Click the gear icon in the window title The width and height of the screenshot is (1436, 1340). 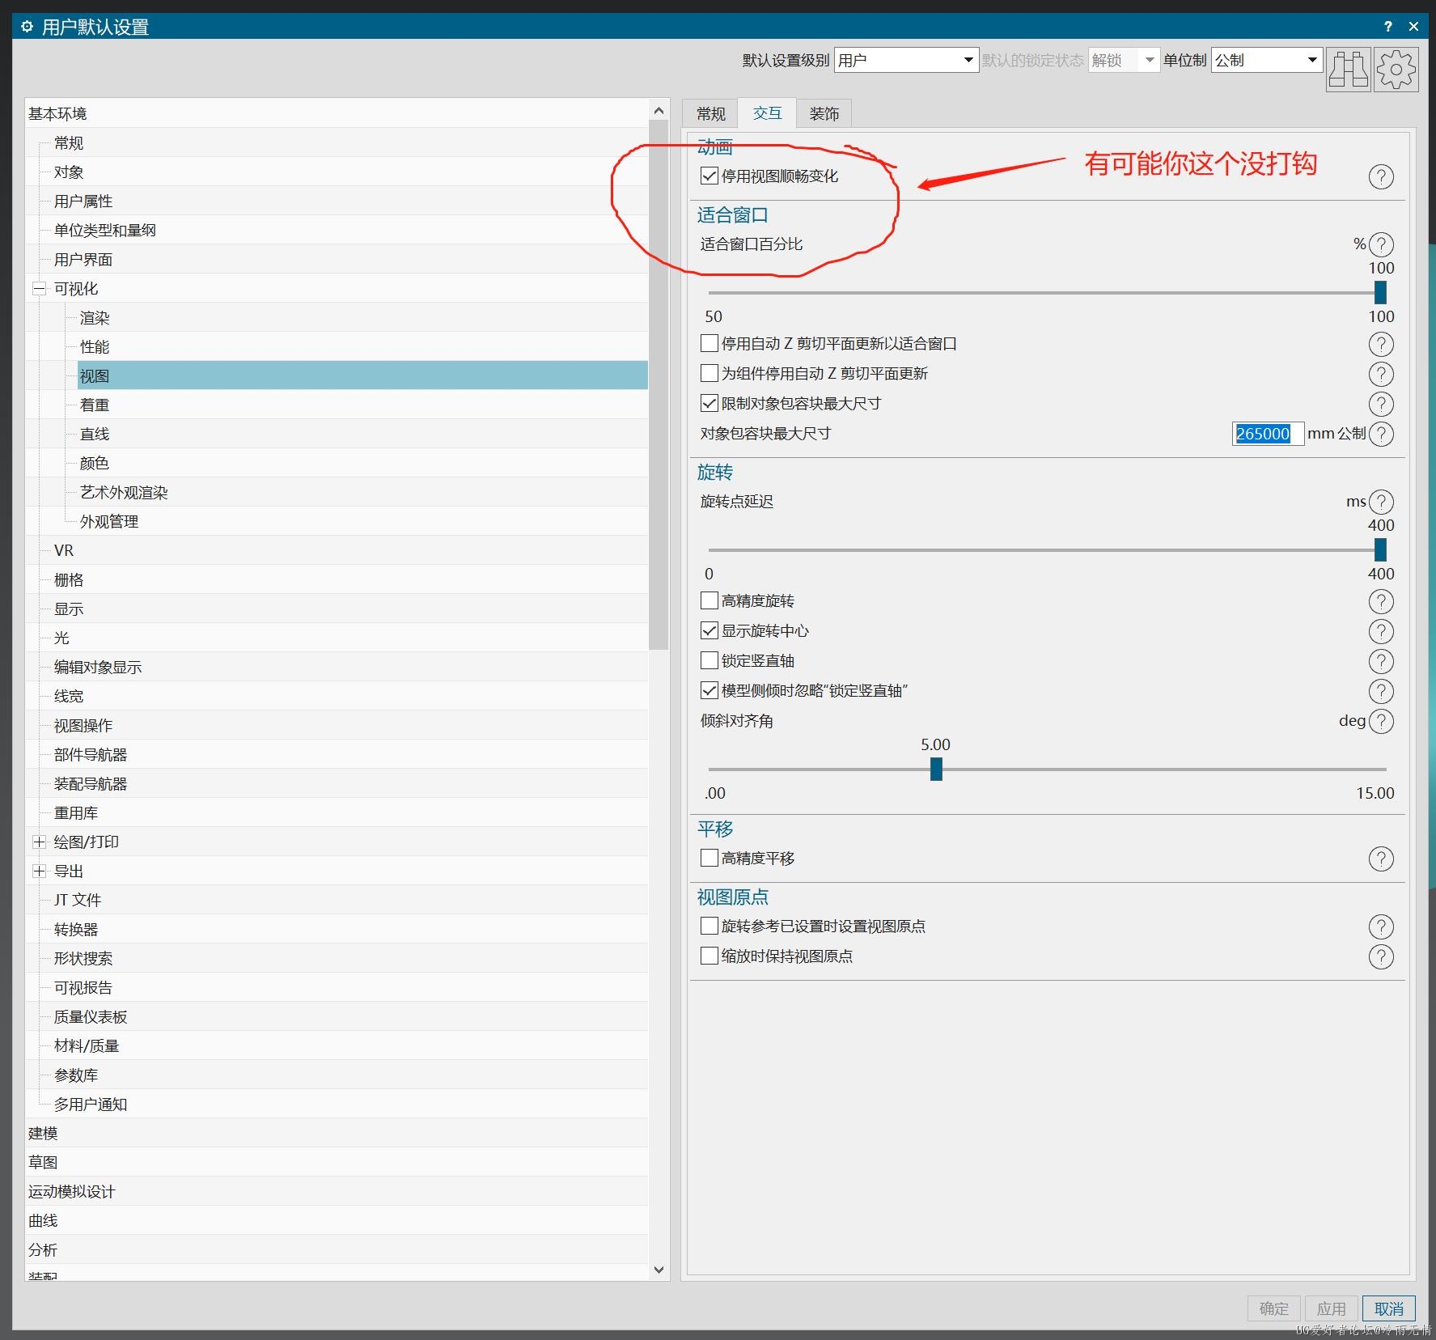coord(28,27)
